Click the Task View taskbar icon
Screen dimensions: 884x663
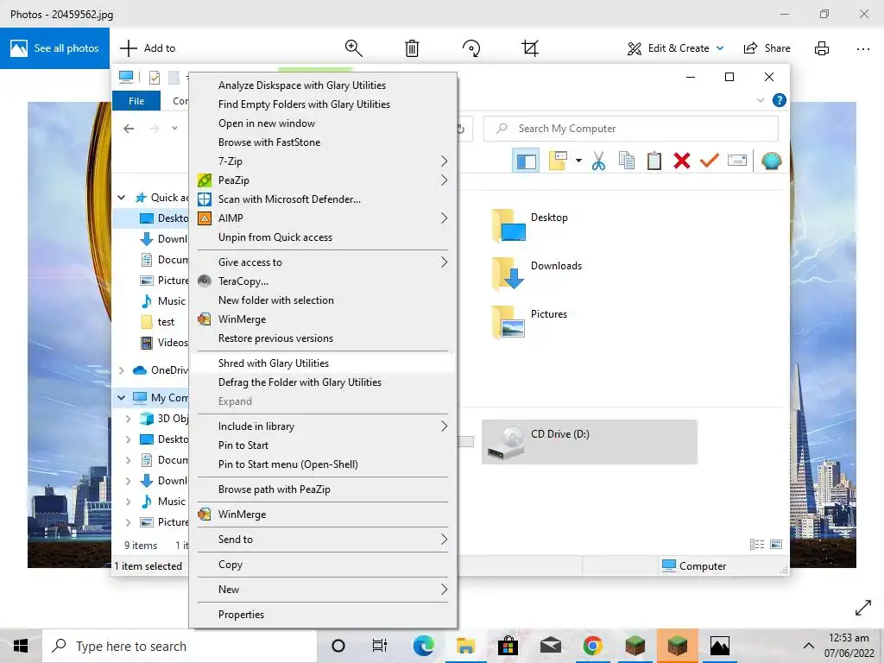(380, 646)
